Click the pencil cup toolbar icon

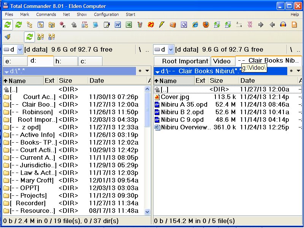(x=140, y=25)
